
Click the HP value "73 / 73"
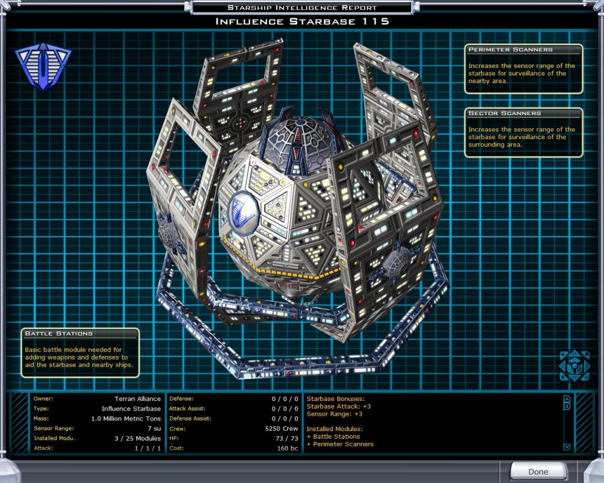[287, 438]
